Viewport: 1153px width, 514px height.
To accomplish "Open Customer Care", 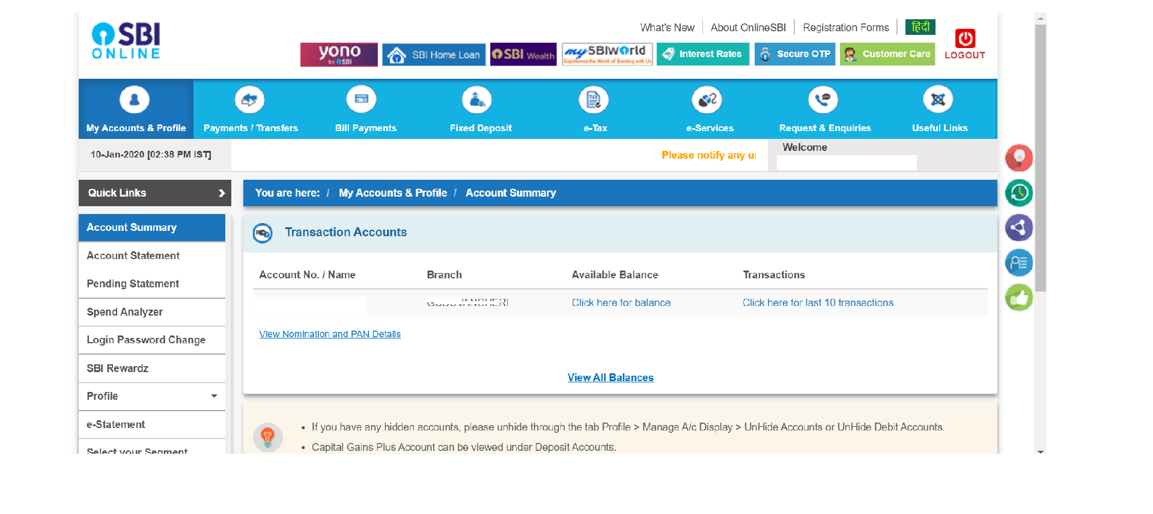I will [887, 54].
